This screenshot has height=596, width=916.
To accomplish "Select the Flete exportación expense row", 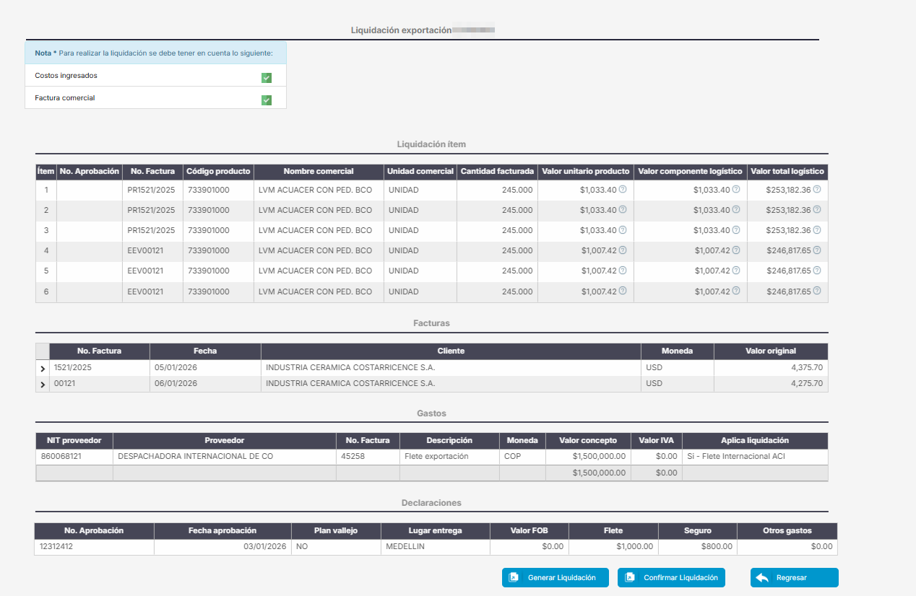I will tap(432, 457).
